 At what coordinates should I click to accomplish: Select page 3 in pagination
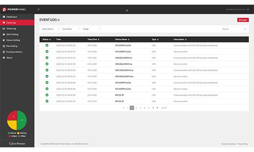140,108
